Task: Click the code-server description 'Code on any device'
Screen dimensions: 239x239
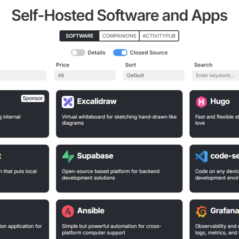Action: coord(217,174)
